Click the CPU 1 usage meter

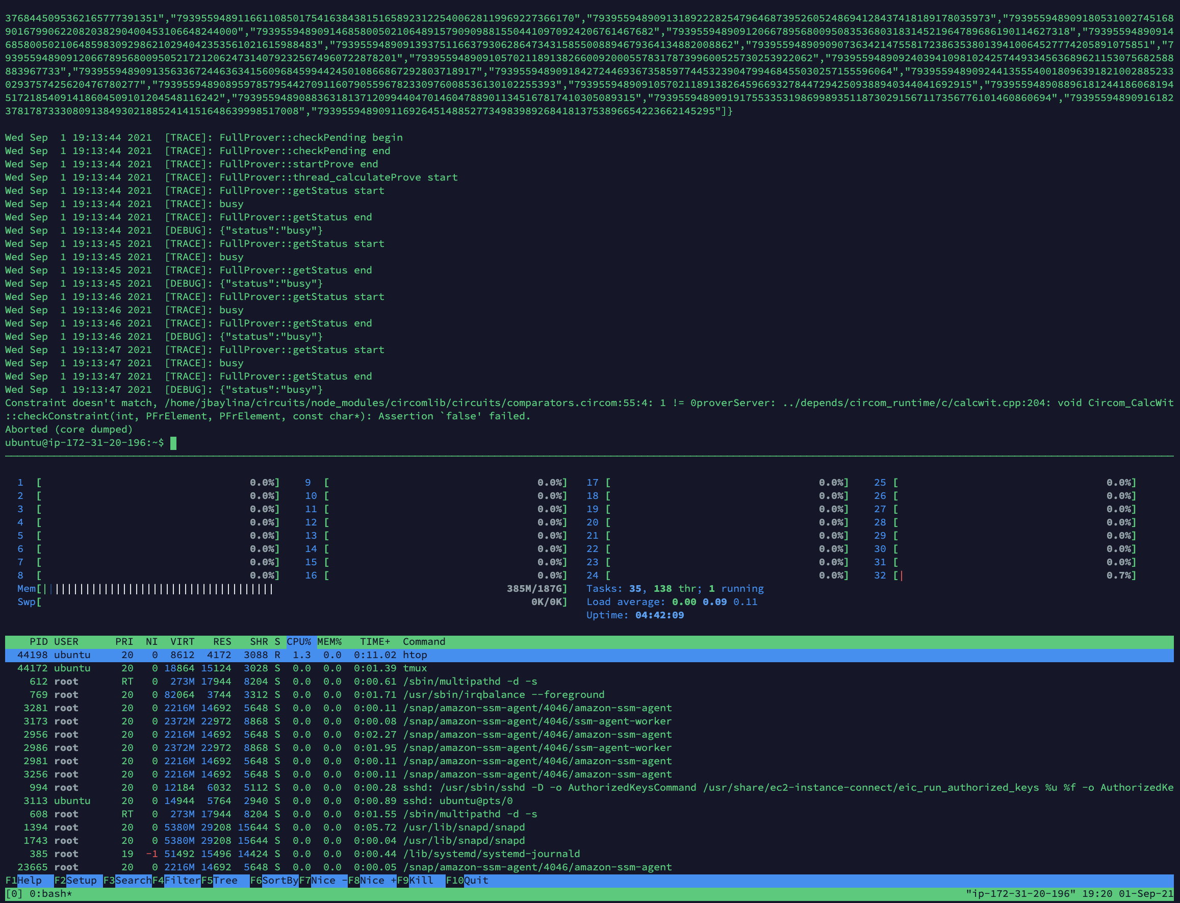(x=148, y=483)
